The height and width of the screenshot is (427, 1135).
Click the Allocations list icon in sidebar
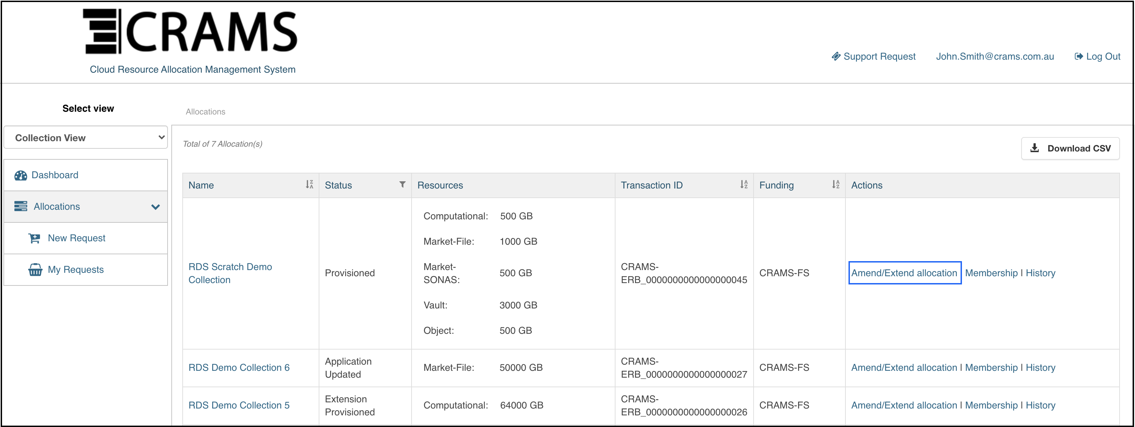point(21,207)
